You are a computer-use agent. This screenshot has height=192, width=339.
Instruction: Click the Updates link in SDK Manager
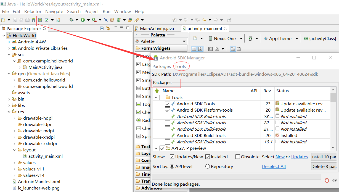(x=300, y=157)
